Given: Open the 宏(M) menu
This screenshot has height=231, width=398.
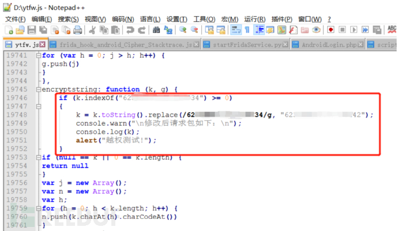Looking at the screenshot, I should [230, 19].
